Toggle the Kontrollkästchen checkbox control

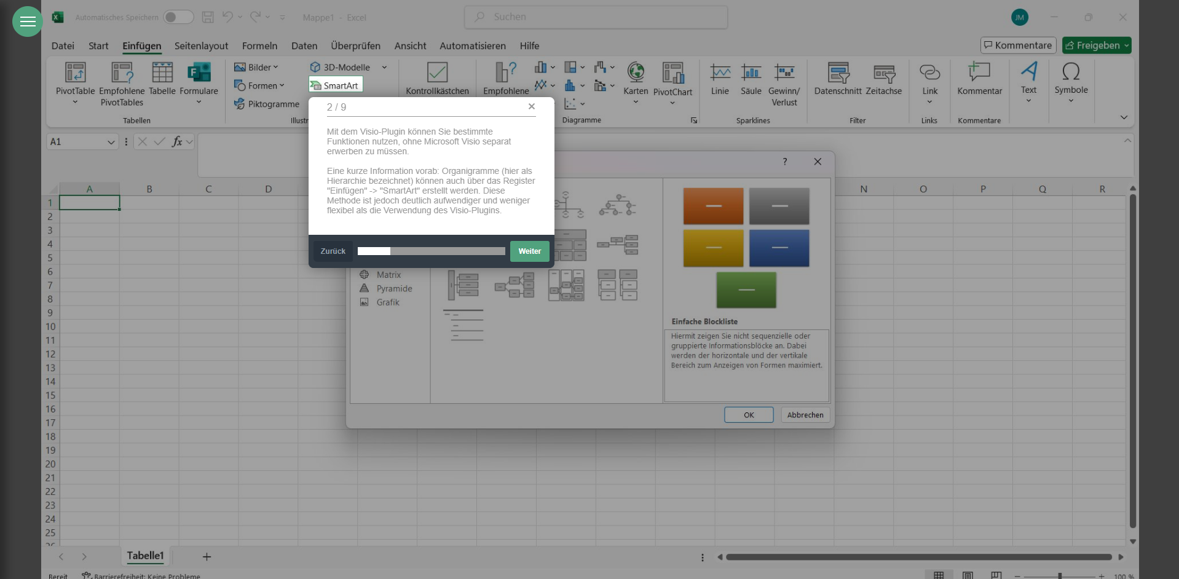pyautogui.click(x=437, y=73)
